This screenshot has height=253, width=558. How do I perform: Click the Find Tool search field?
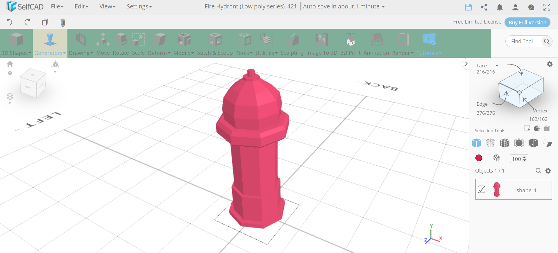[x=523, y=42]
